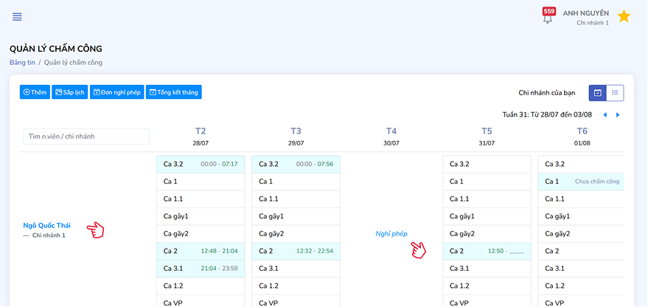The width and height of the screenshot is (648, 307).
Task: Open employee Ngô Quốc Thái
Action: pyautogui.click(x=47, y=225)
